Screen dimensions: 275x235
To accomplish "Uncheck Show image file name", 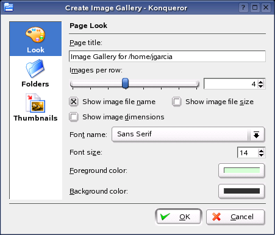I will [74, 102].
